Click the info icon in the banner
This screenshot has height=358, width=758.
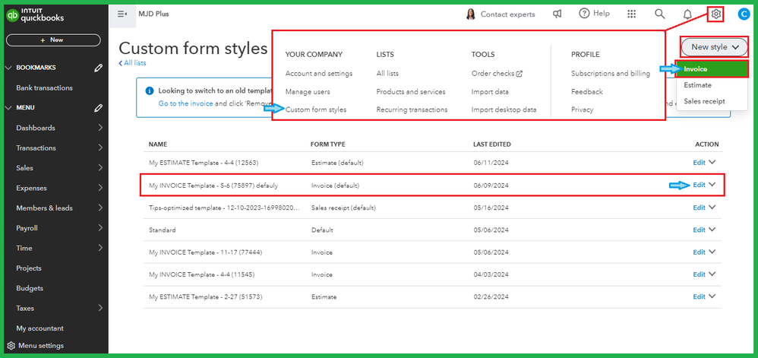tap(150, 90)
